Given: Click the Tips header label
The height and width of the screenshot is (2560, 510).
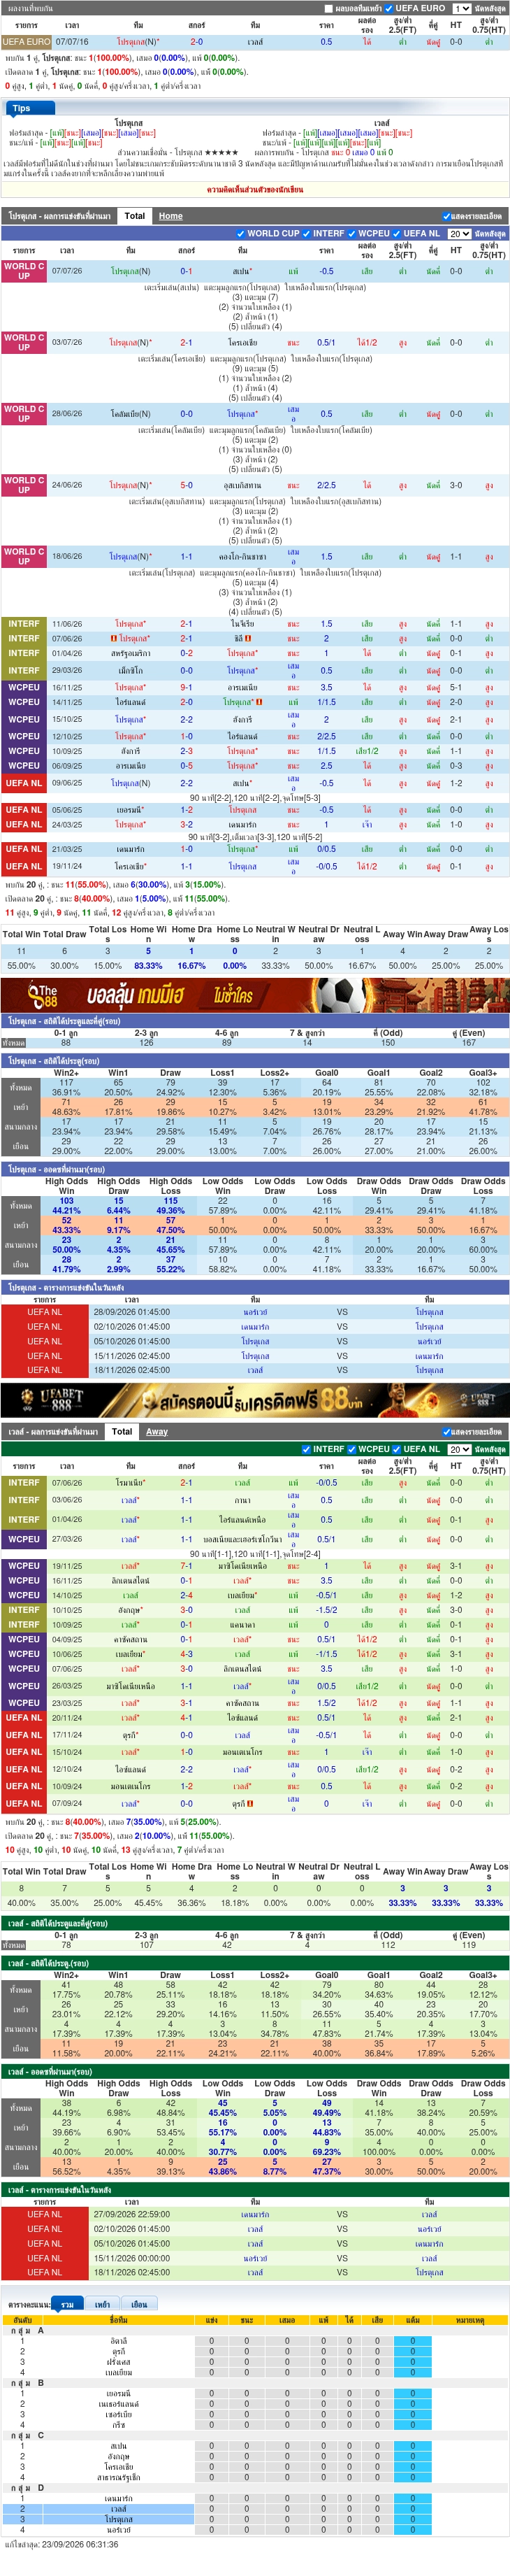Looking at the screenshot, I should (22, 108).
